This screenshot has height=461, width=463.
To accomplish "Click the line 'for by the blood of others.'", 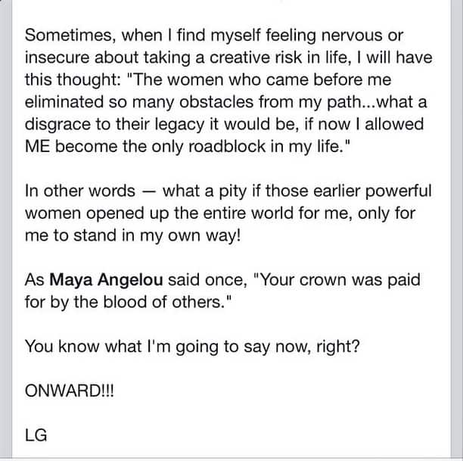I will click(129, 302).
